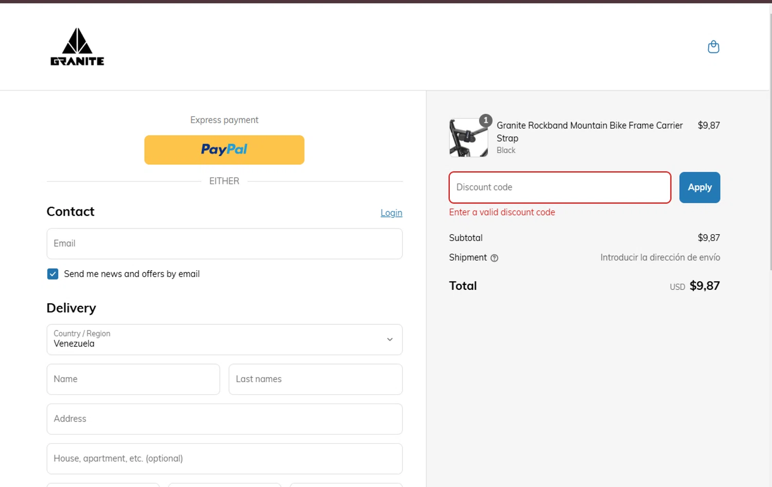
Task: Click the bike strap product thumbnail
Action: point(468,138)
